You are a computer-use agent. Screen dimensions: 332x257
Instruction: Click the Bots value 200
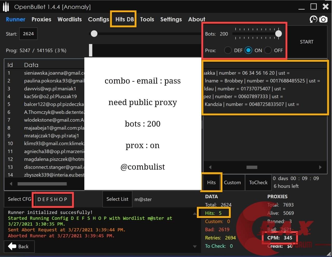pyautogui.click(x=224, y=34)
